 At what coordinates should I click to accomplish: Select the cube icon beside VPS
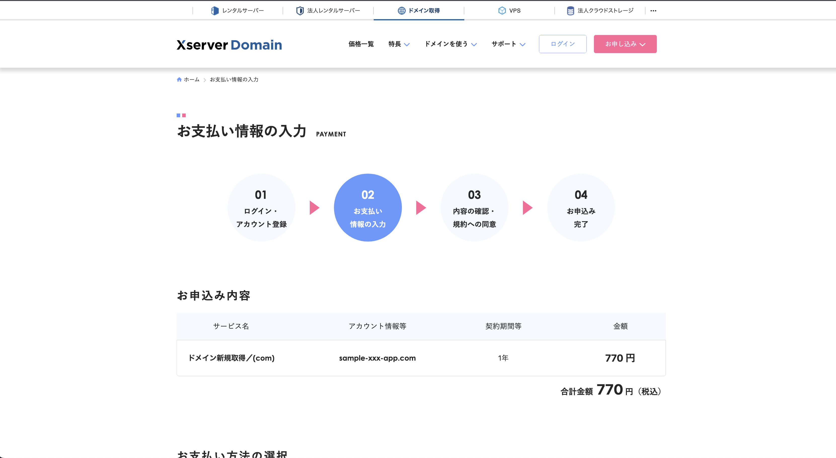(x=502, y=10)
